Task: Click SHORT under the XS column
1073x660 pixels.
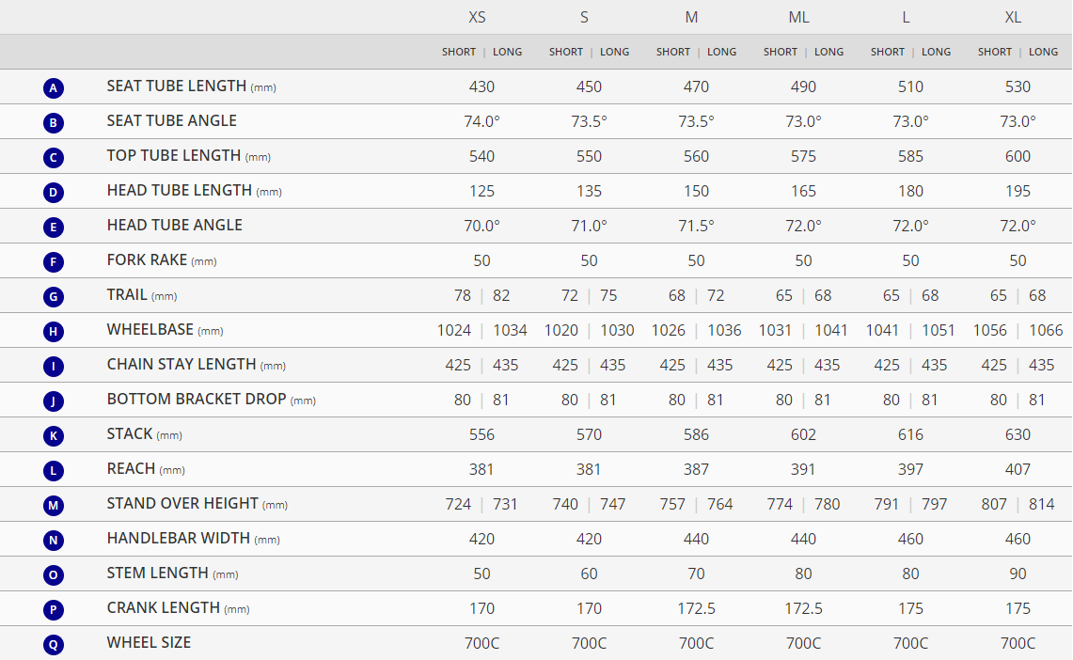Action: point(459,52)
